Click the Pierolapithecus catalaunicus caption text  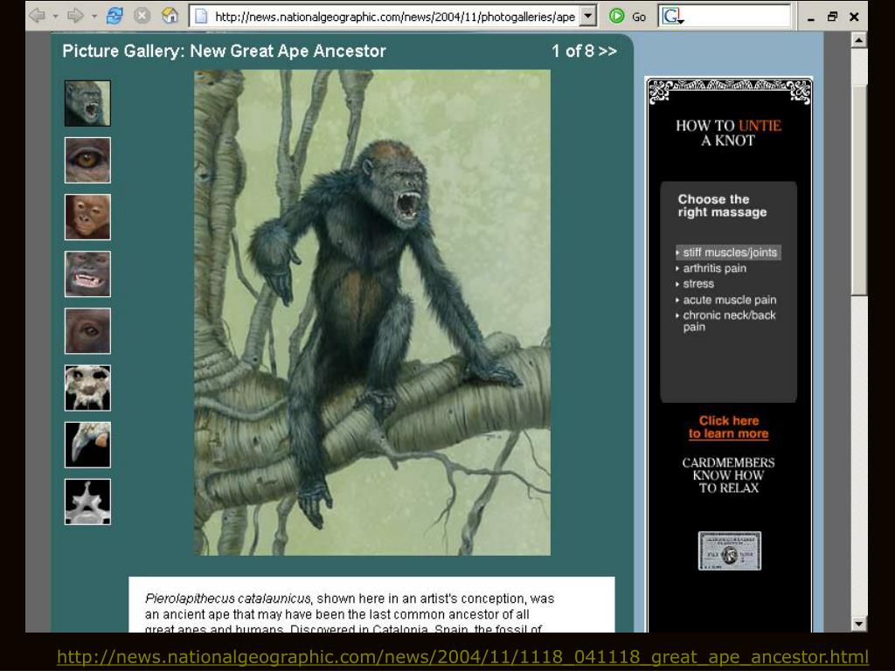(228, 598)
